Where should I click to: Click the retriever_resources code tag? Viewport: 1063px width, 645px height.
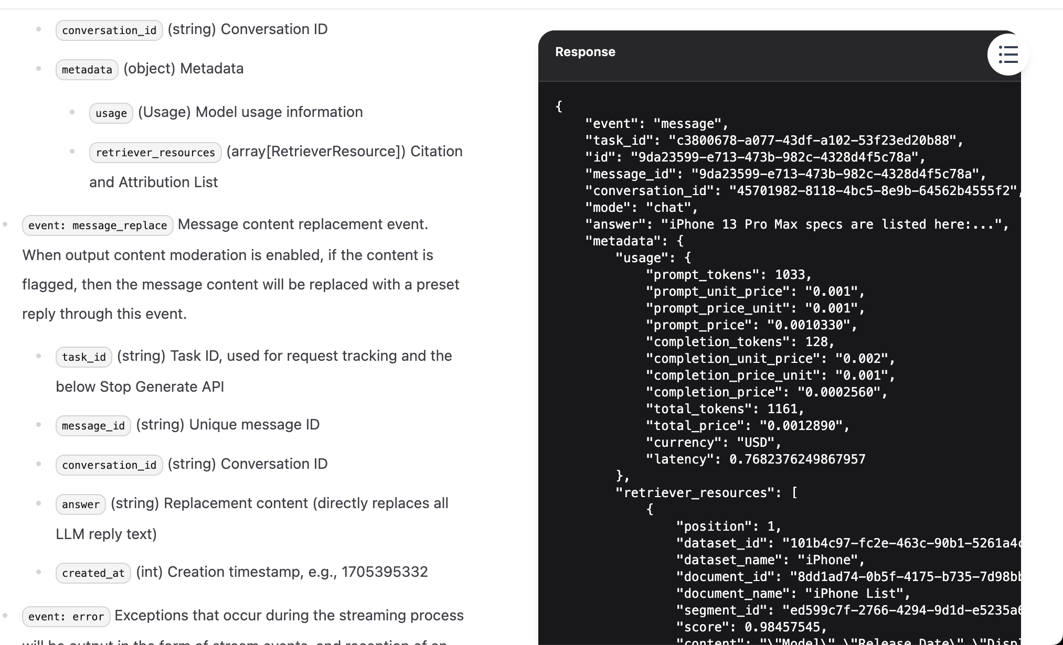pos(155,153)
